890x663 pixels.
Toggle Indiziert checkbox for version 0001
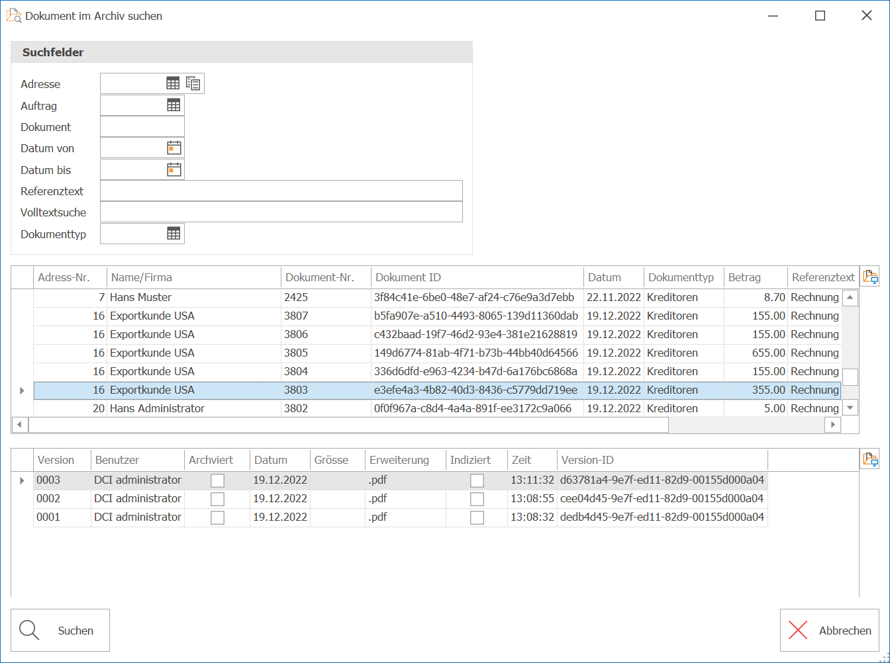coord(477,517)
